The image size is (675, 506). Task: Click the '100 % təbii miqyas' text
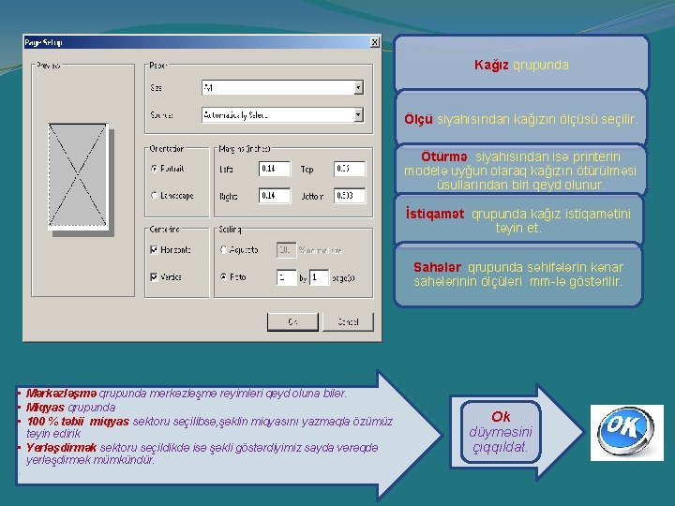coord(78,422)
